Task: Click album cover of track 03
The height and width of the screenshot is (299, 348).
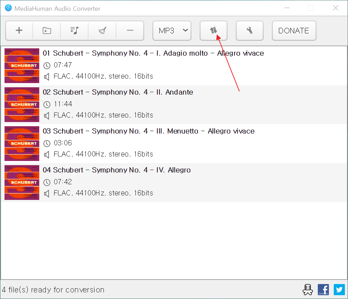Action: (x=22, y=144)
